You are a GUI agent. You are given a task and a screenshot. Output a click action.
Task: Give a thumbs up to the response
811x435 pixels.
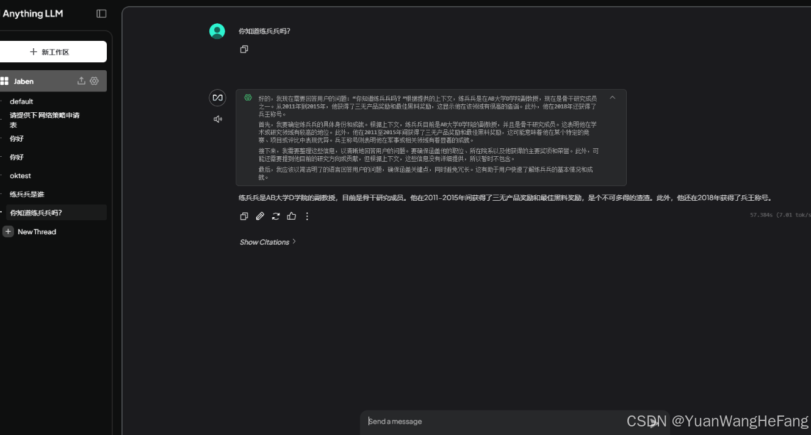292,216
